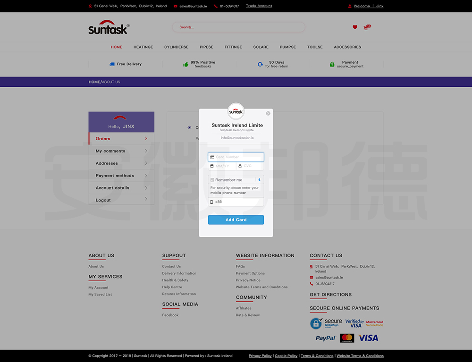Click the GlobalSign secure padlock badge
This screenshot has width=472, height=362.
pyautogui.click(x=326, y=323)
